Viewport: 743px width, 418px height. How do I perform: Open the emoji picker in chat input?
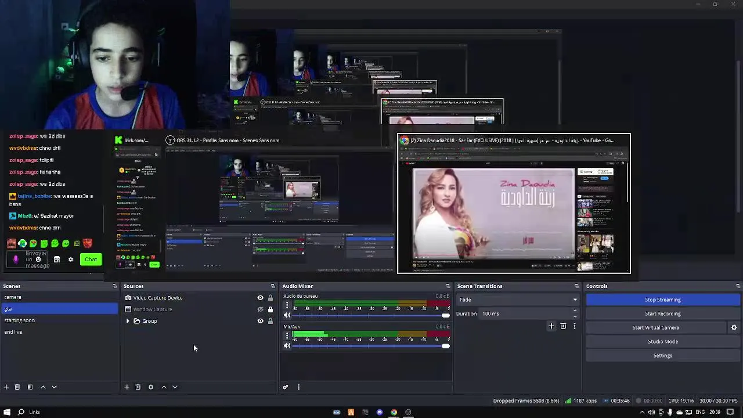point(38,260)
